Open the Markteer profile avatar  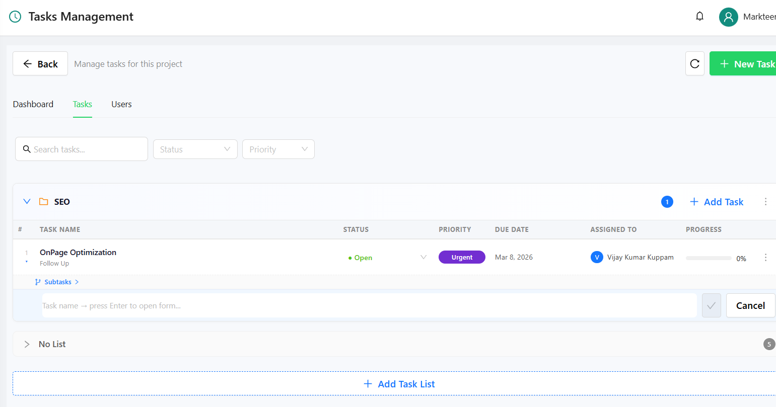[x=728, y=17]
